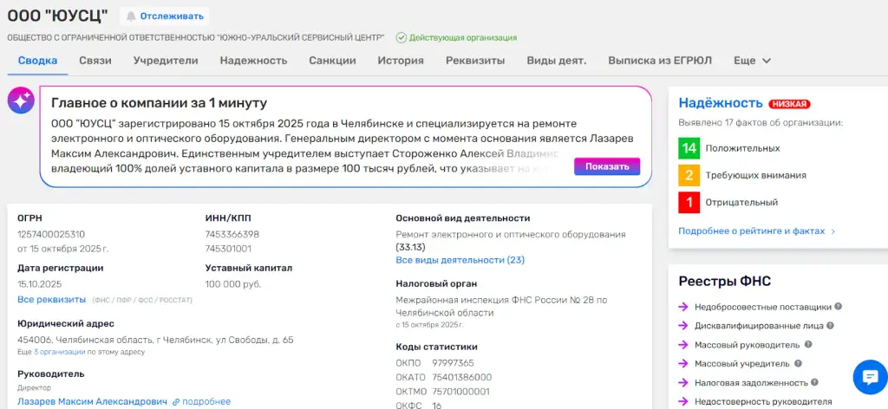Click the arrow icon before Дисквалифицированные лица
Image resolution: width=888 pixels, height=409 pixels.
(x=683, y=326)
